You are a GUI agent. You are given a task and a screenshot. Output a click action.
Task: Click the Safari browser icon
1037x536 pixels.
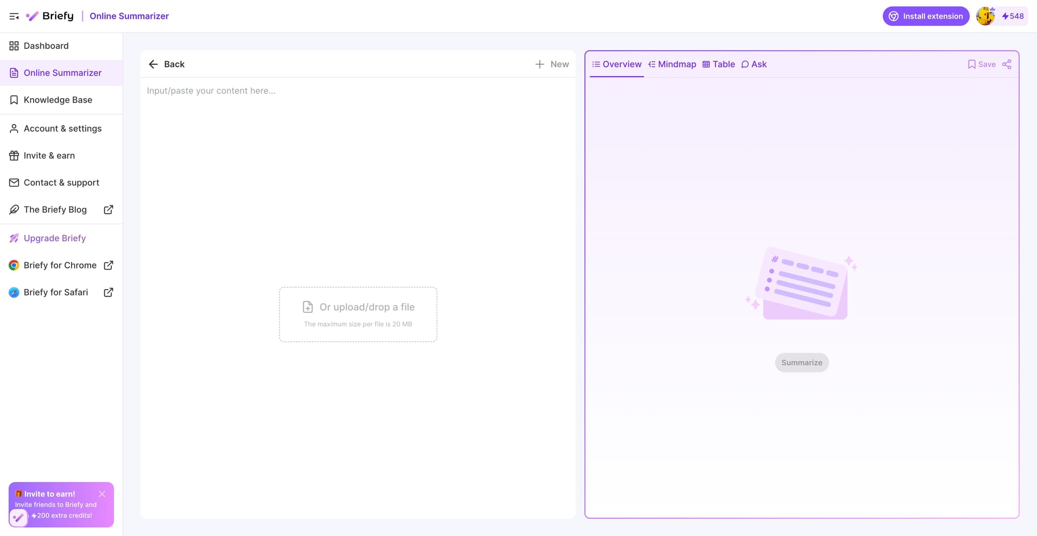point(14,292)
